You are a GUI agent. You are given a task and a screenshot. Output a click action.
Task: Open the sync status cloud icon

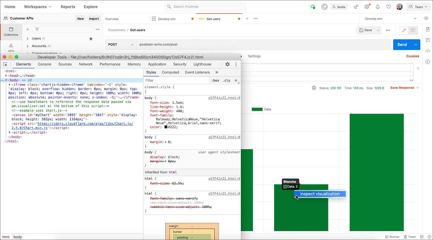coord(313,7)
